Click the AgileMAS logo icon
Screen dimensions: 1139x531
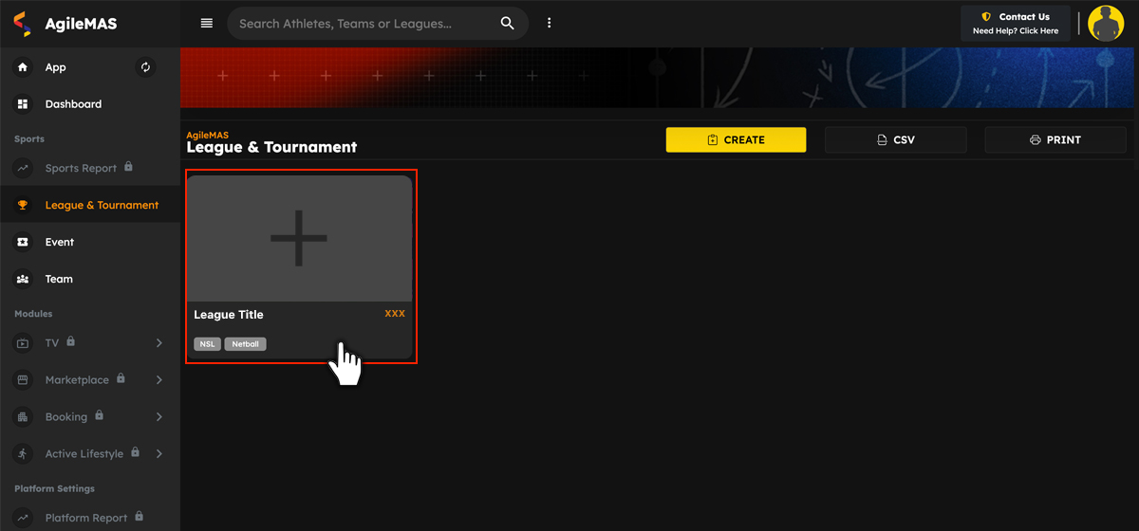tap(23, 24)
